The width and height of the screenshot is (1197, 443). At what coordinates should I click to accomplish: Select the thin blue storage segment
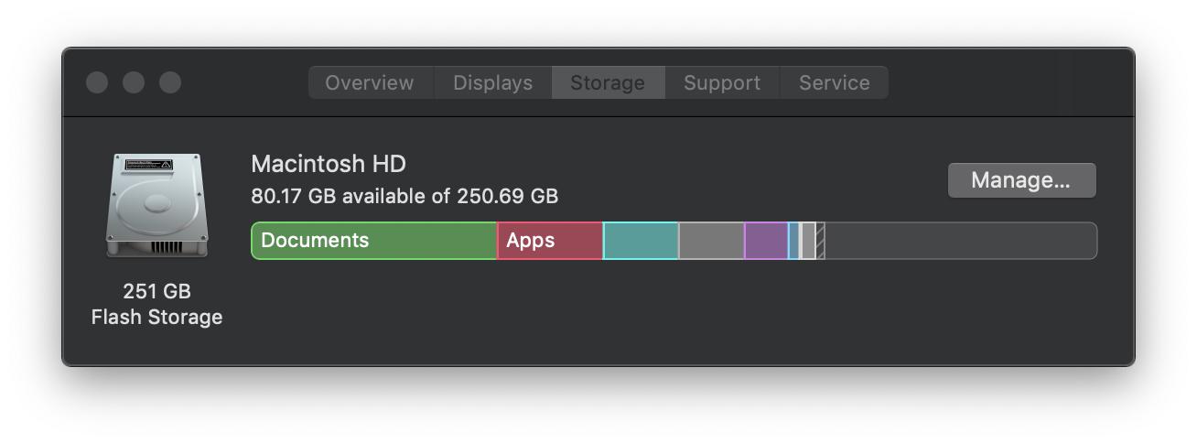pyautogui.click(x=793, y=241)
